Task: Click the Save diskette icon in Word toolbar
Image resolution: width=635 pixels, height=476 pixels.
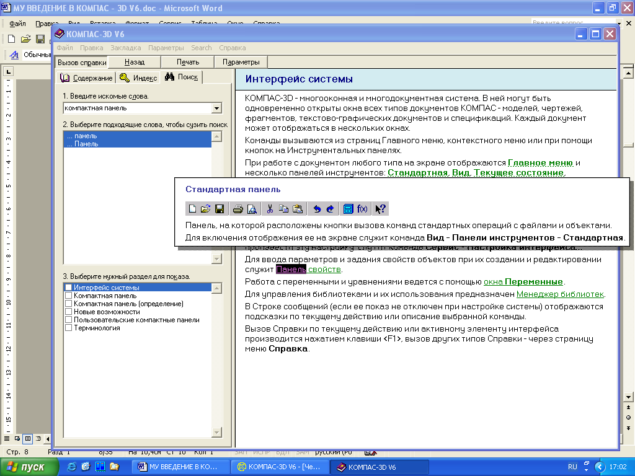Action: coord(40,39)
